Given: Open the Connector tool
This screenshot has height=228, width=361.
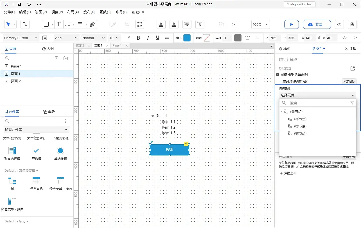Looking at the screenshot, I should 25,24.
